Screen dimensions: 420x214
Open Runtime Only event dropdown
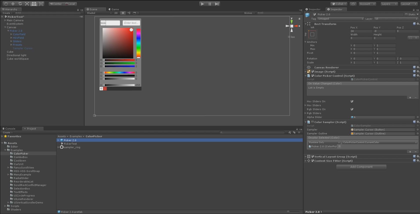(x=324, y=142)
